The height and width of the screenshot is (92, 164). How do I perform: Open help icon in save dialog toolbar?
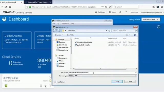135,35
